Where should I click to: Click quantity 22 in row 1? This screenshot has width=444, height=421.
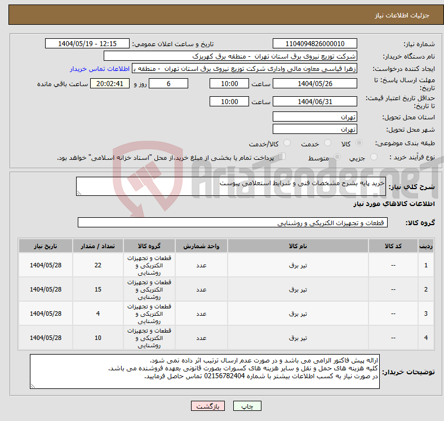point(98,265)
